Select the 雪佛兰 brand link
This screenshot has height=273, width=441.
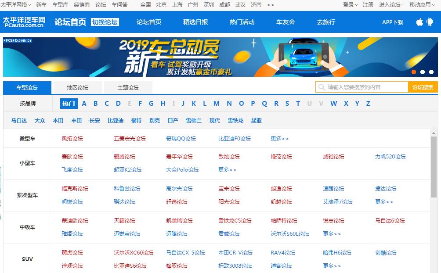[194, 121]
